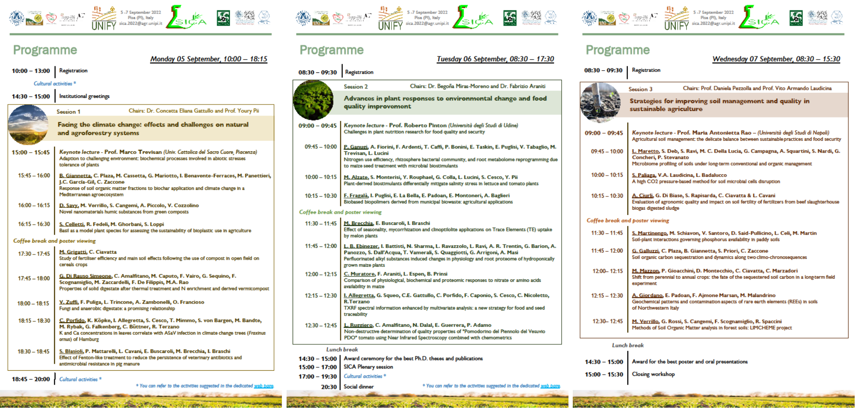Click the sica.2022@agr.unipi.it email on Tuesday's page

[427, 23]
